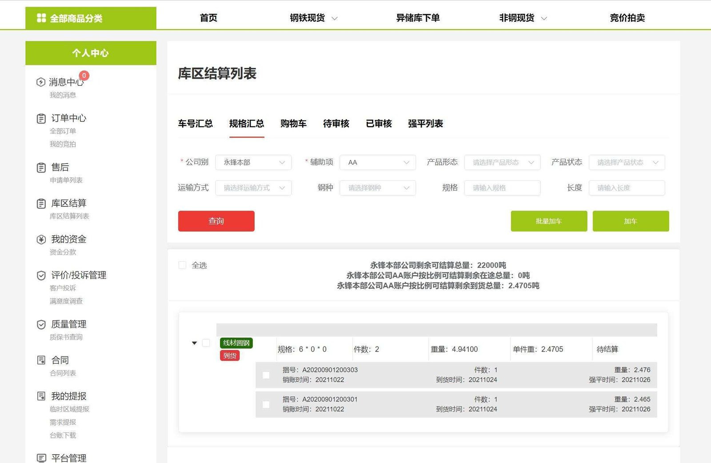Image resolution: width=711 pixels, height=463 pixels.
Task: Go to 首页 in the top navigation
Action: click(x=208, y=18)
